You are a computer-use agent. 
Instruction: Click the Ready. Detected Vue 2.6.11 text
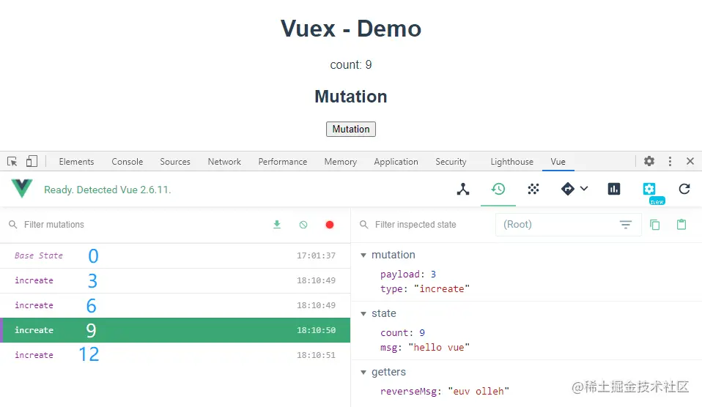108,190
